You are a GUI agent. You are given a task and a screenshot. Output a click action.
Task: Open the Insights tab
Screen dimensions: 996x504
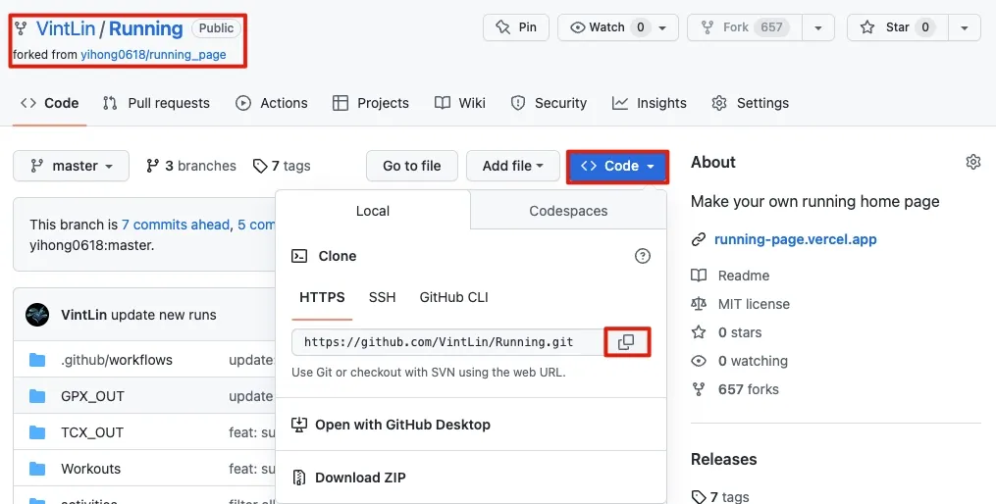[650, 103]
